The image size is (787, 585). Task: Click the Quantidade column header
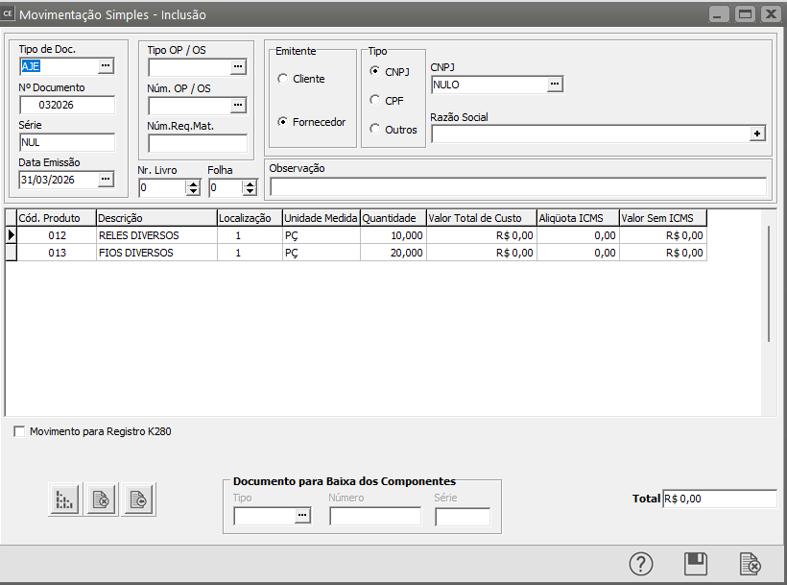click(x=393, y=218)
